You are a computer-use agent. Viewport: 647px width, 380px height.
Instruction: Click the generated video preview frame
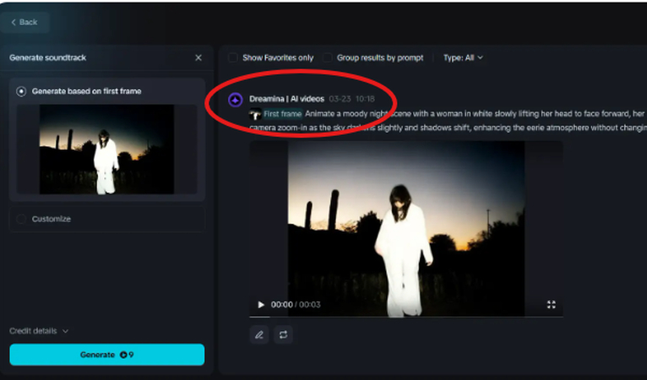tap(406, 229)
